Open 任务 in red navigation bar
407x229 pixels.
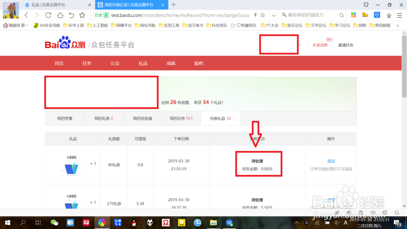click(87, 63)
